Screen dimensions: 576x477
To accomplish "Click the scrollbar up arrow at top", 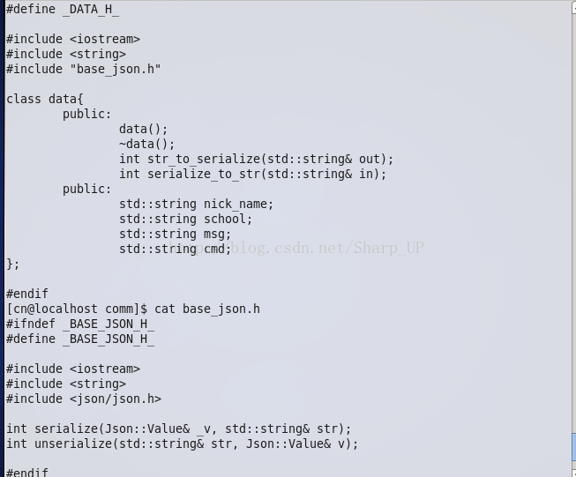I will click(x=573, y=7).
